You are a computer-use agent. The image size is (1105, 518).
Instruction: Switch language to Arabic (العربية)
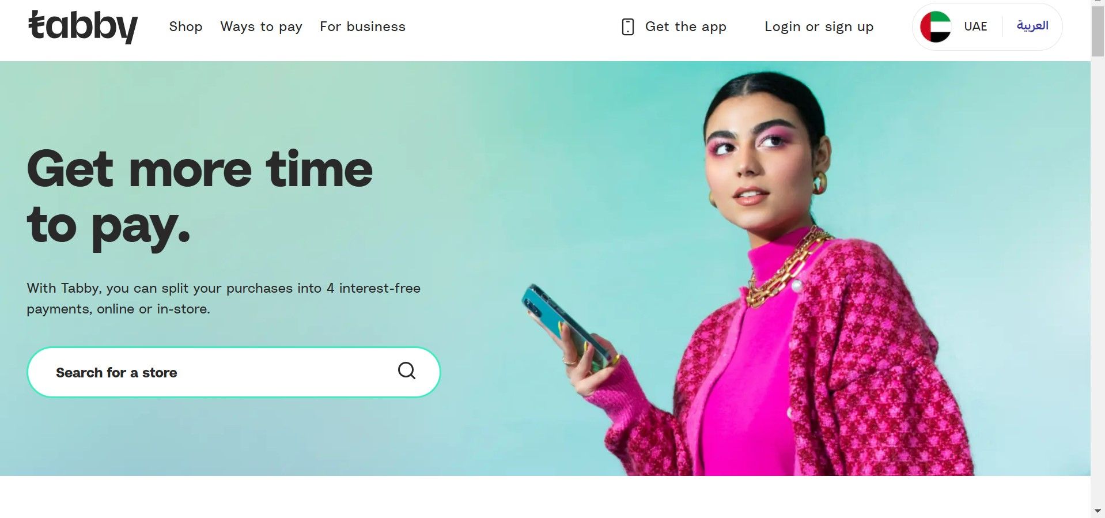(1032, 26)
